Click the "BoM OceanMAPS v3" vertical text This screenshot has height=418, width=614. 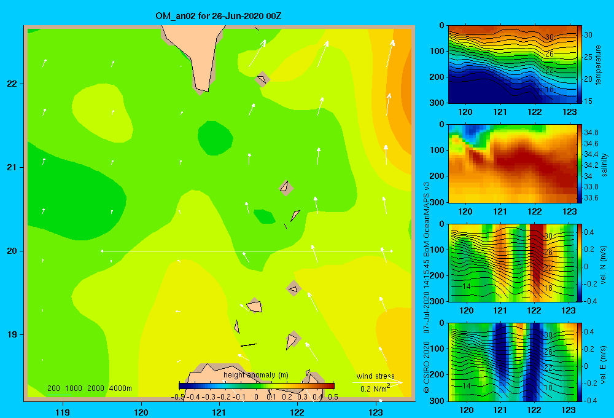coord(427,219)
